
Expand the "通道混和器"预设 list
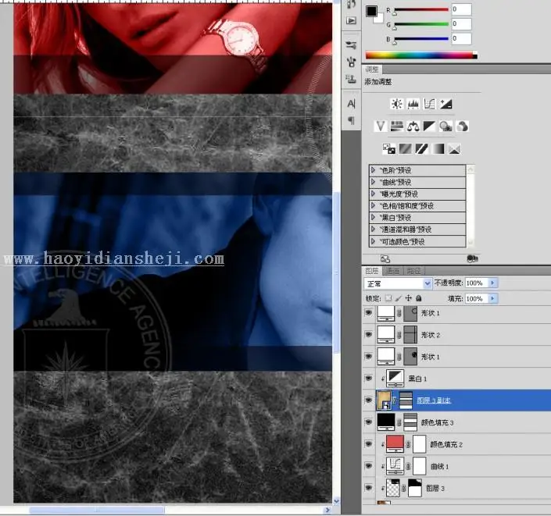click(373, 230)
